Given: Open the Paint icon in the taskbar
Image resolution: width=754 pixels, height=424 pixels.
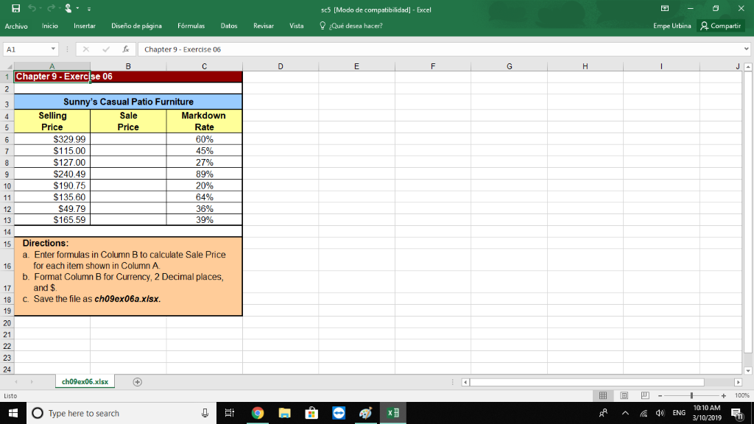Looking at the screenshot, I should click(365, 413).
